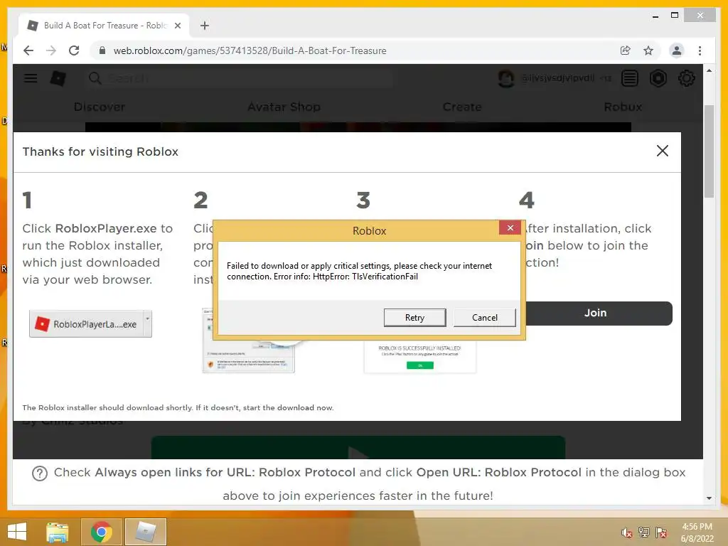The height and width of the screenshot is (546, 728).
Task: Go to Robux tab
Action: pyautogui.click(x=623, y=107)
